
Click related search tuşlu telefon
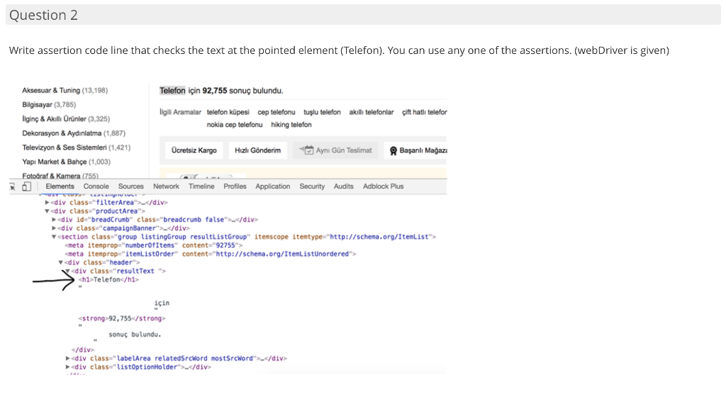(x=323, y=113)
